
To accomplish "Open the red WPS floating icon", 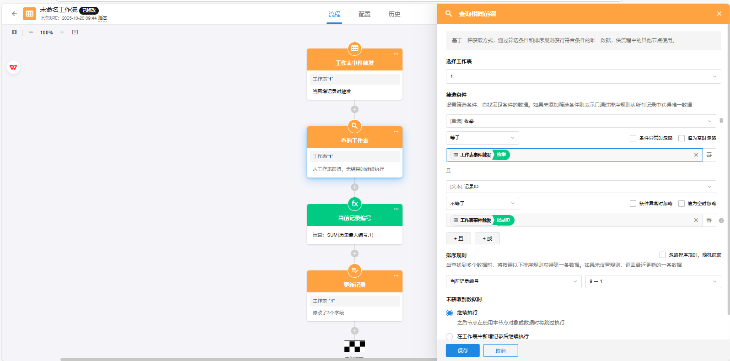I will (13, 67).
